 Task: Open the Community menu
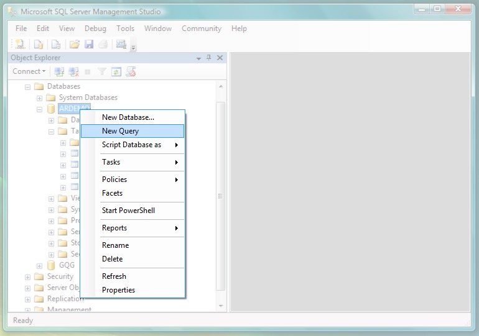pos(202,29)
